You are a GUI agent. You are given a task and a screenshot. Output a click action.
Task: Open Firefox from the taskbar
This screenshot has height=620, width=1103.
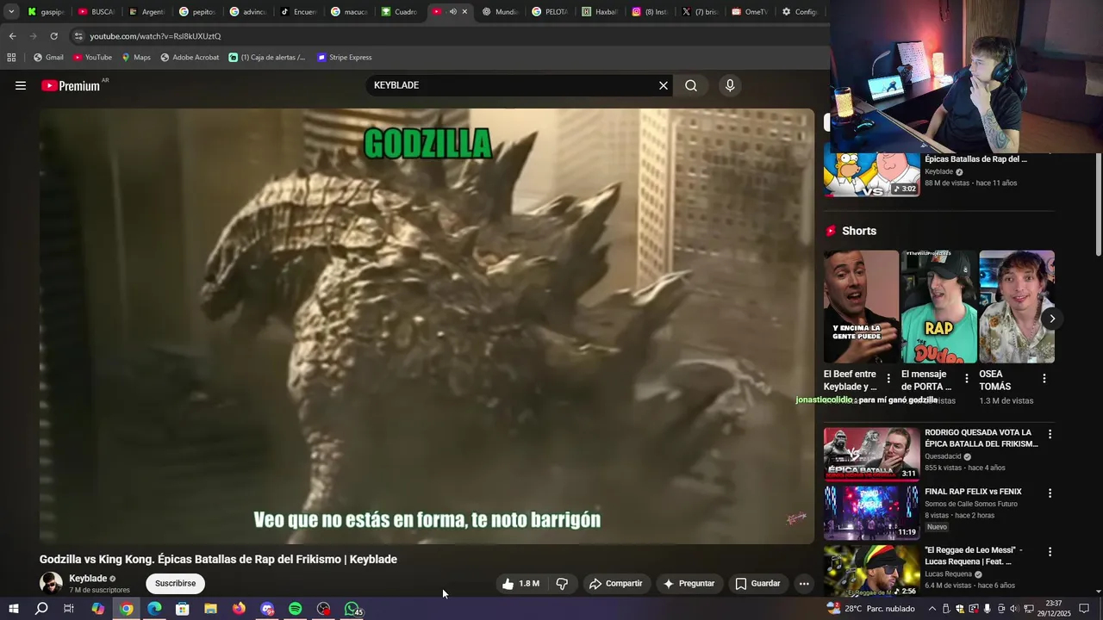pyautogui.click(x=239, y=609)
